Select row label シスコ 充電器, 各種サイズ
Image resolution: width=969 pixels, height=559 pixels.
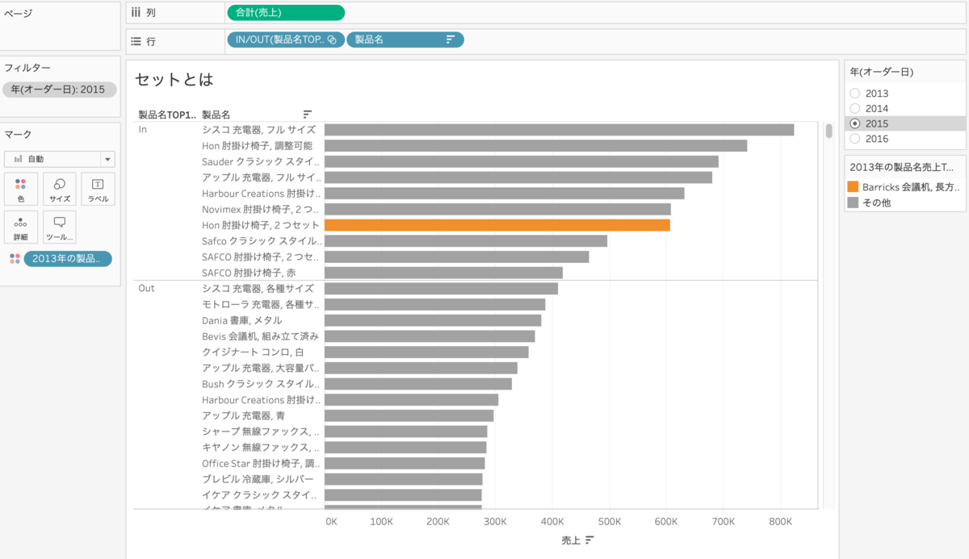[x=258, y=288]
